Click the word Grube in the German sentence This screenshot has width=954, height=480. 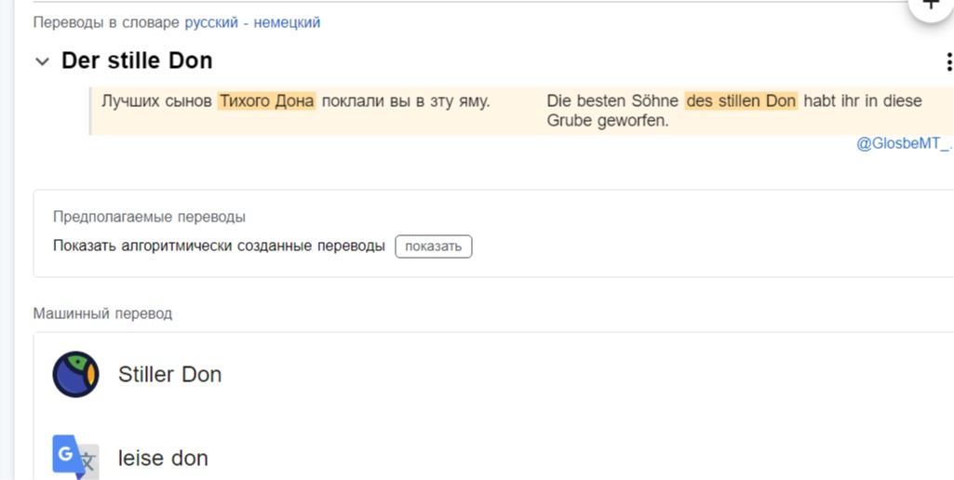pos(569,121)
